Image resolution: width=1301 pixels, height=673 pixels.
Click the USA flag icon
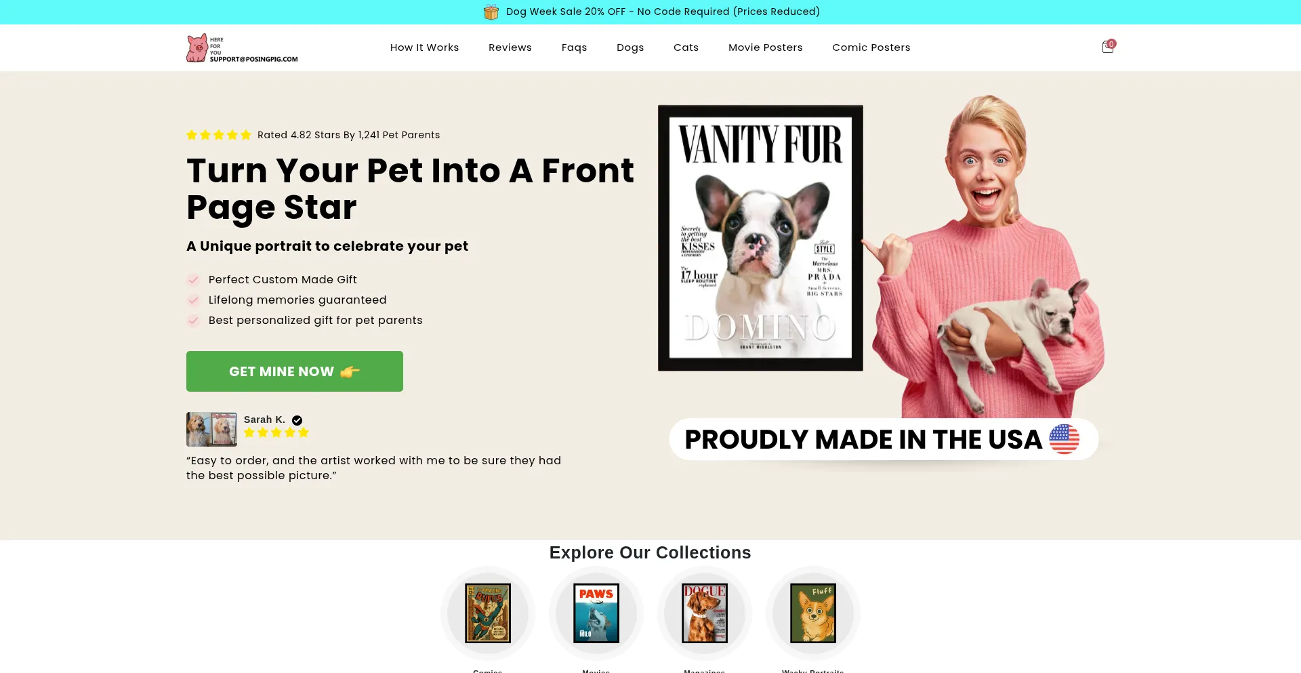[x=1064, y=439]
